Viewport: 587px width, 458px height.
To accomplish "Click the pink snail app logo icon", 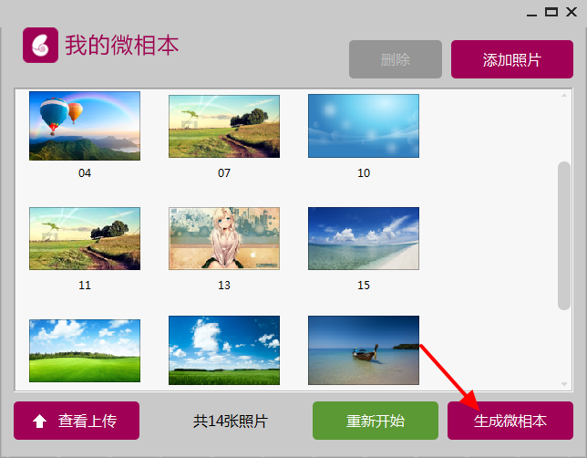I will click(x=40, y=45).
